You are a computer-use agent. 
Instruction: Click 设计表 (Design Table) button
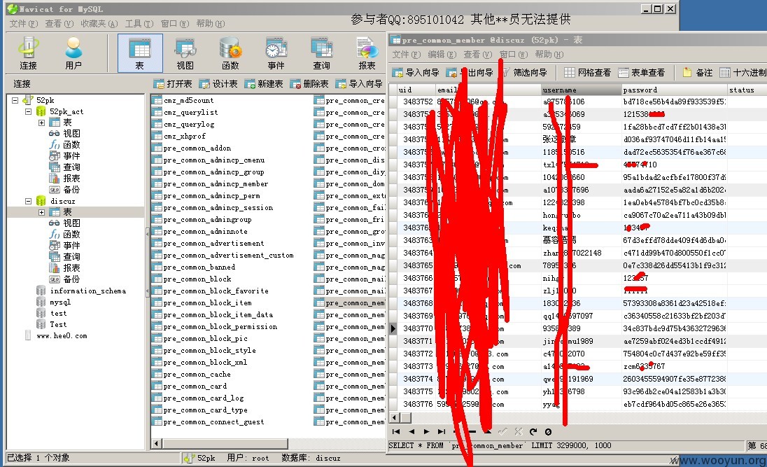(x=218, y=84)
